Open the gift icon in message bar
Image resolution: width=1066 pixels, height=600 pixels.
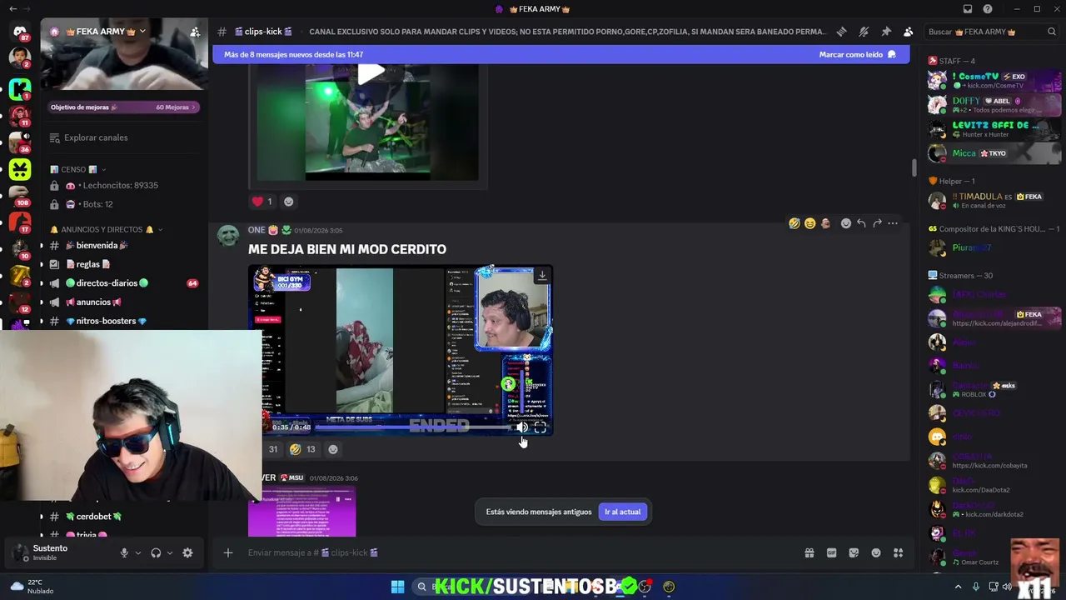click(x=809, y=552)
